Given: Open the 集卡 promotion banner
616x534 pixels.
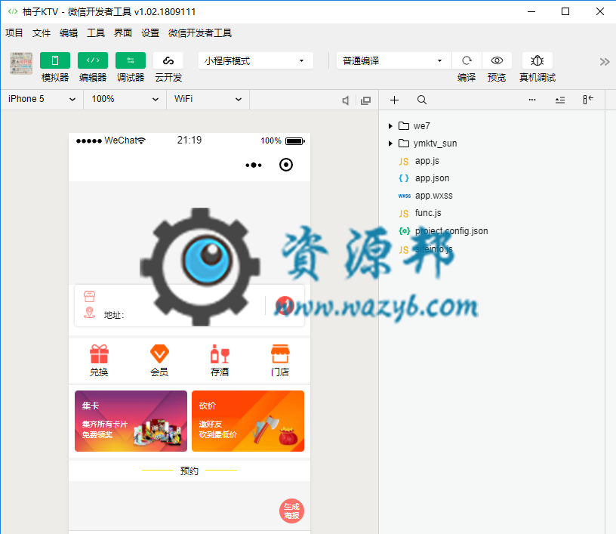Looking at the screenshot, I should (131, 421).
